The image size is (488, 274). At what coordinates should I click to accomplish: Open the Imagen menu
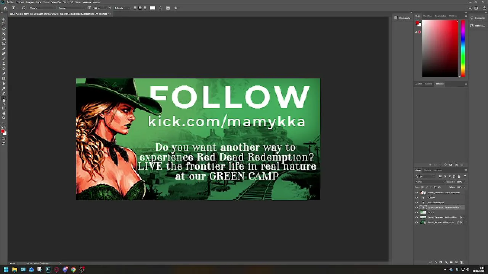coord(30,2)
